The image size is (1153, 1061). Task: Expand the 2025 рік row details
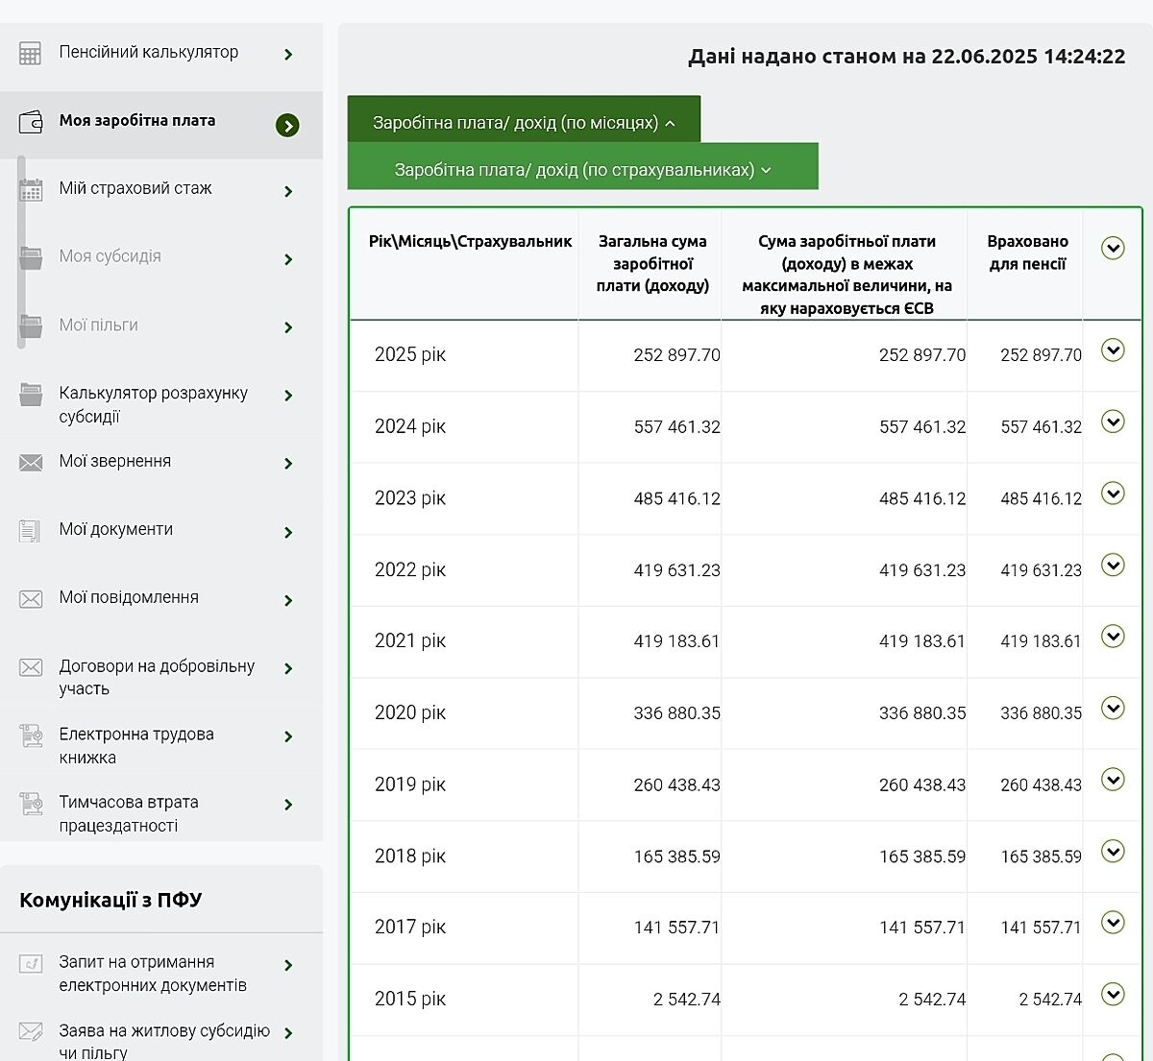click(x=1113, y=350)
